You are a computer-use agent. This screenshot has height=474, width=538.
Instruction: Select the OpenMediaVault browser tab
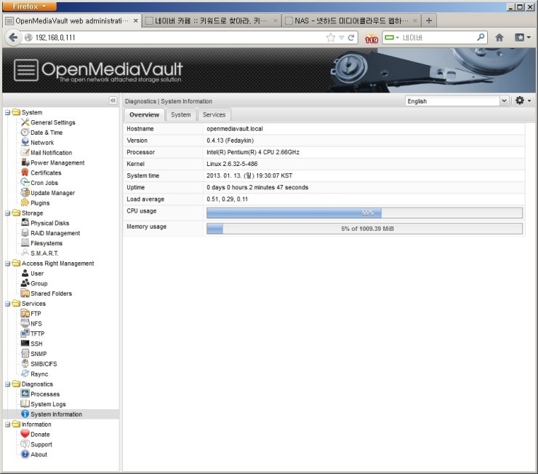(72, 21)
